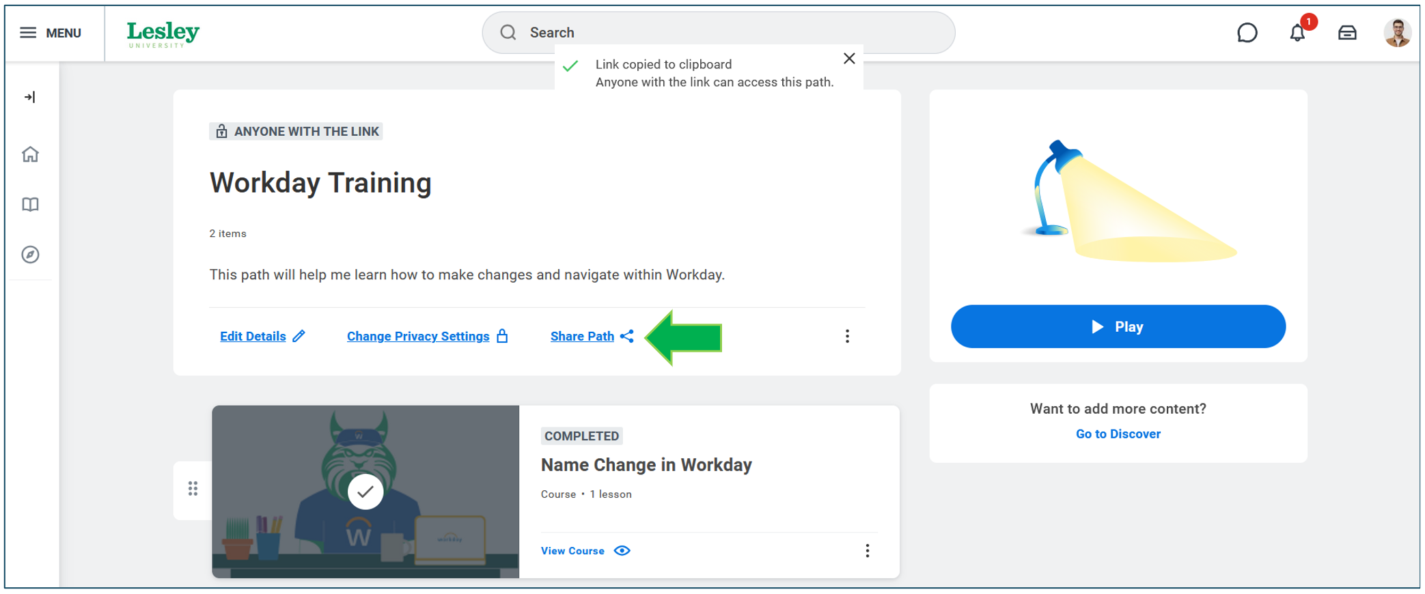Open the hamburger MENU button

(51, 33)
